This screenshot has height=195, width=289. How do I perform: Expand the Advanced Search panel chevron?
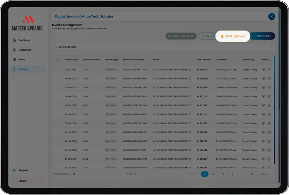[x=271, y=47]
